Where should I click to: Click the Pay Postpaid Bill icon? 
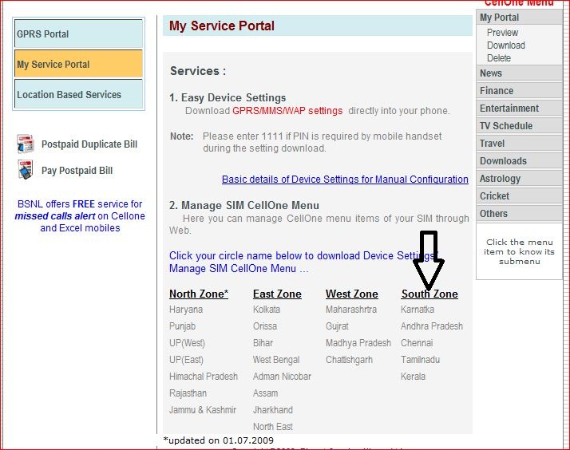click(x=25, y=170)
